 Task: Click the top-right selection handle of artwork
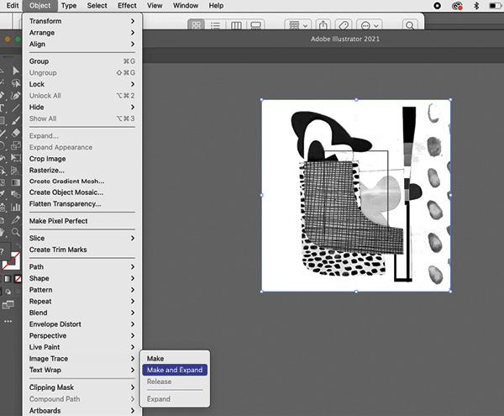click(x=450, y=100)
